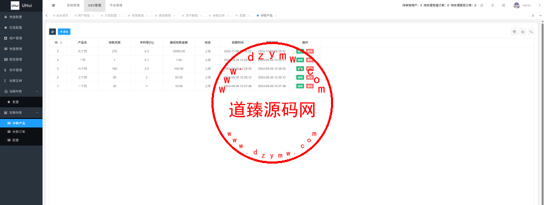Close the 提现管理 tab with its x
The width and height of the screenshot is (544, 205).
tap(174, 16)
